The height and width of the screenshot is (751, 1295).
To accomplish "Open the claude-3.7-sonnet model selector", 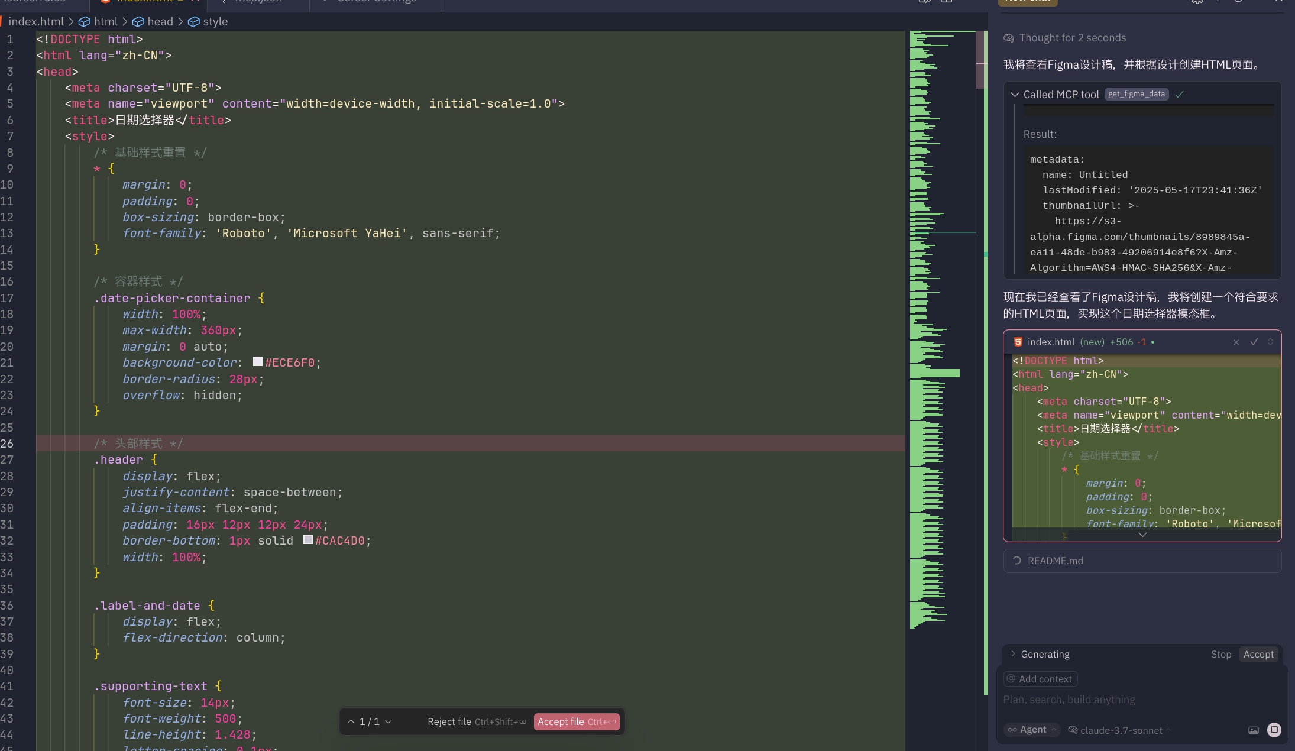I will coord(1121,730).
